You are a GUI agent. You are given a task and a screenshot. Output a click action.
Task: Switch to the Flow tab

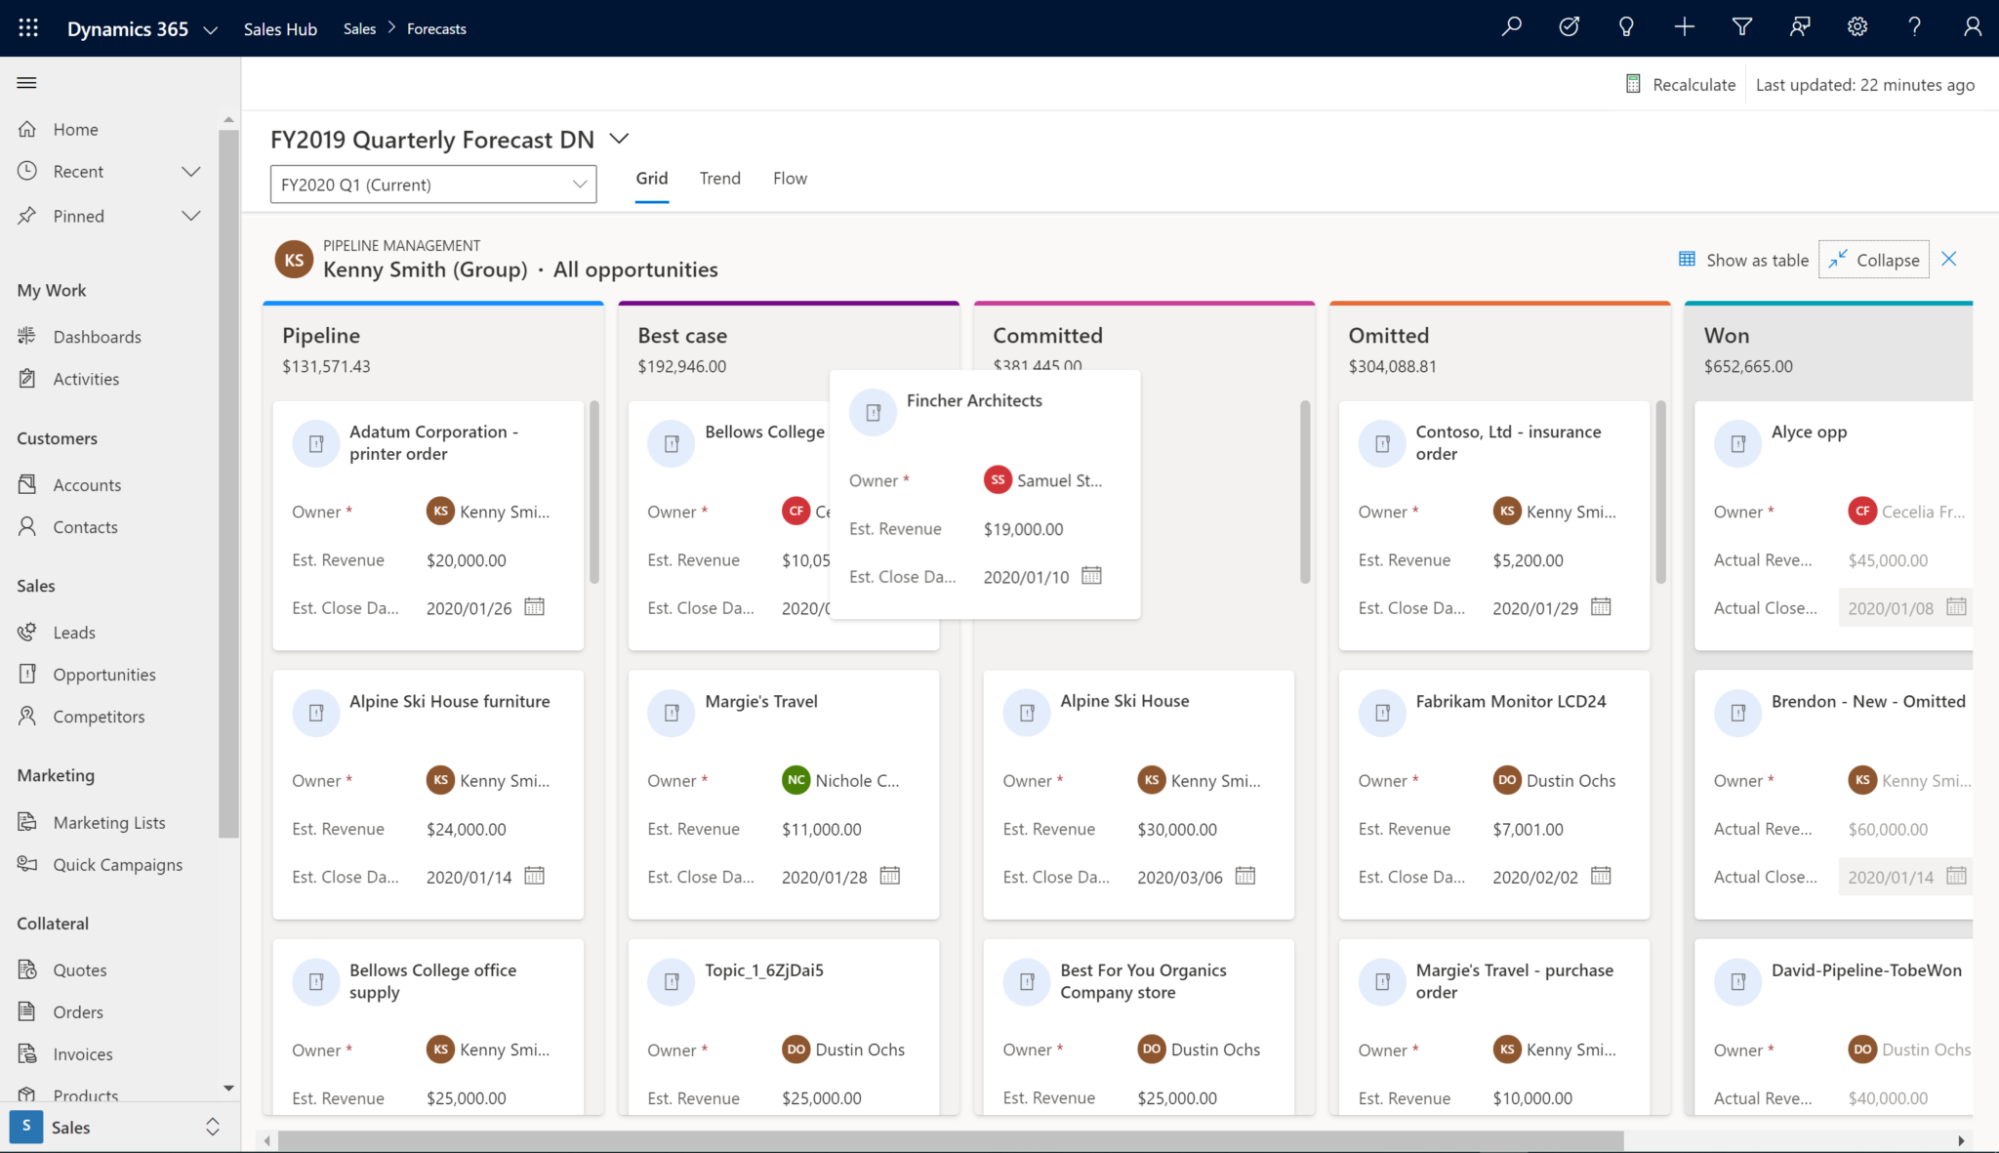click(x=790, y=178)
